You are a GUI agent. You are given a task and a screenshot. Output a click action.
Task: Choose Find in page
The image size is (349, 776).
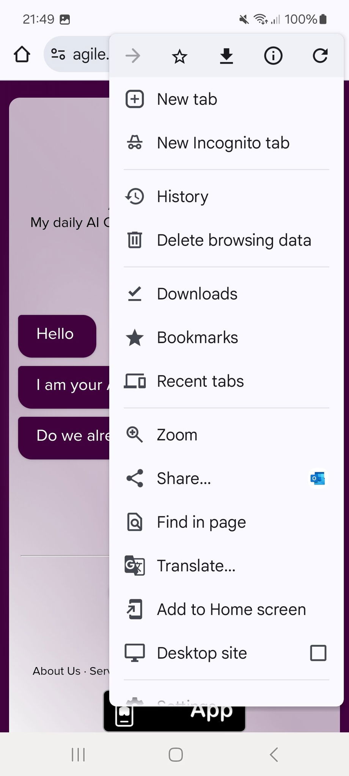coord(201,522)
